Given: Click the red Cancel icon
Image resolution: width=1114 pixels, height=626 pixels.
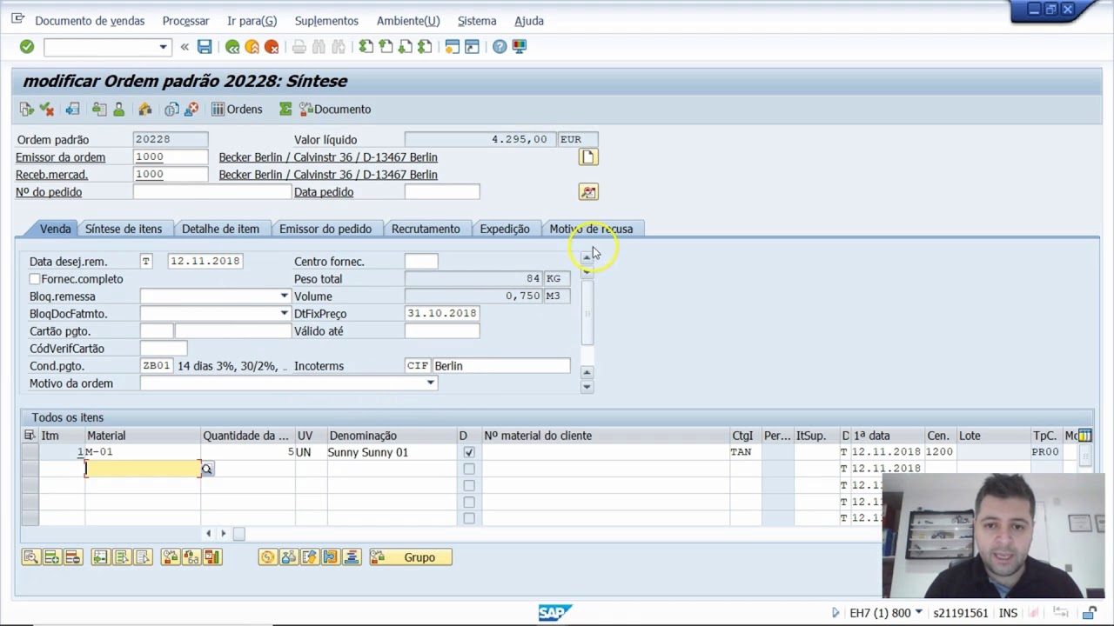Looking at the screenshot, I should 272,47.
